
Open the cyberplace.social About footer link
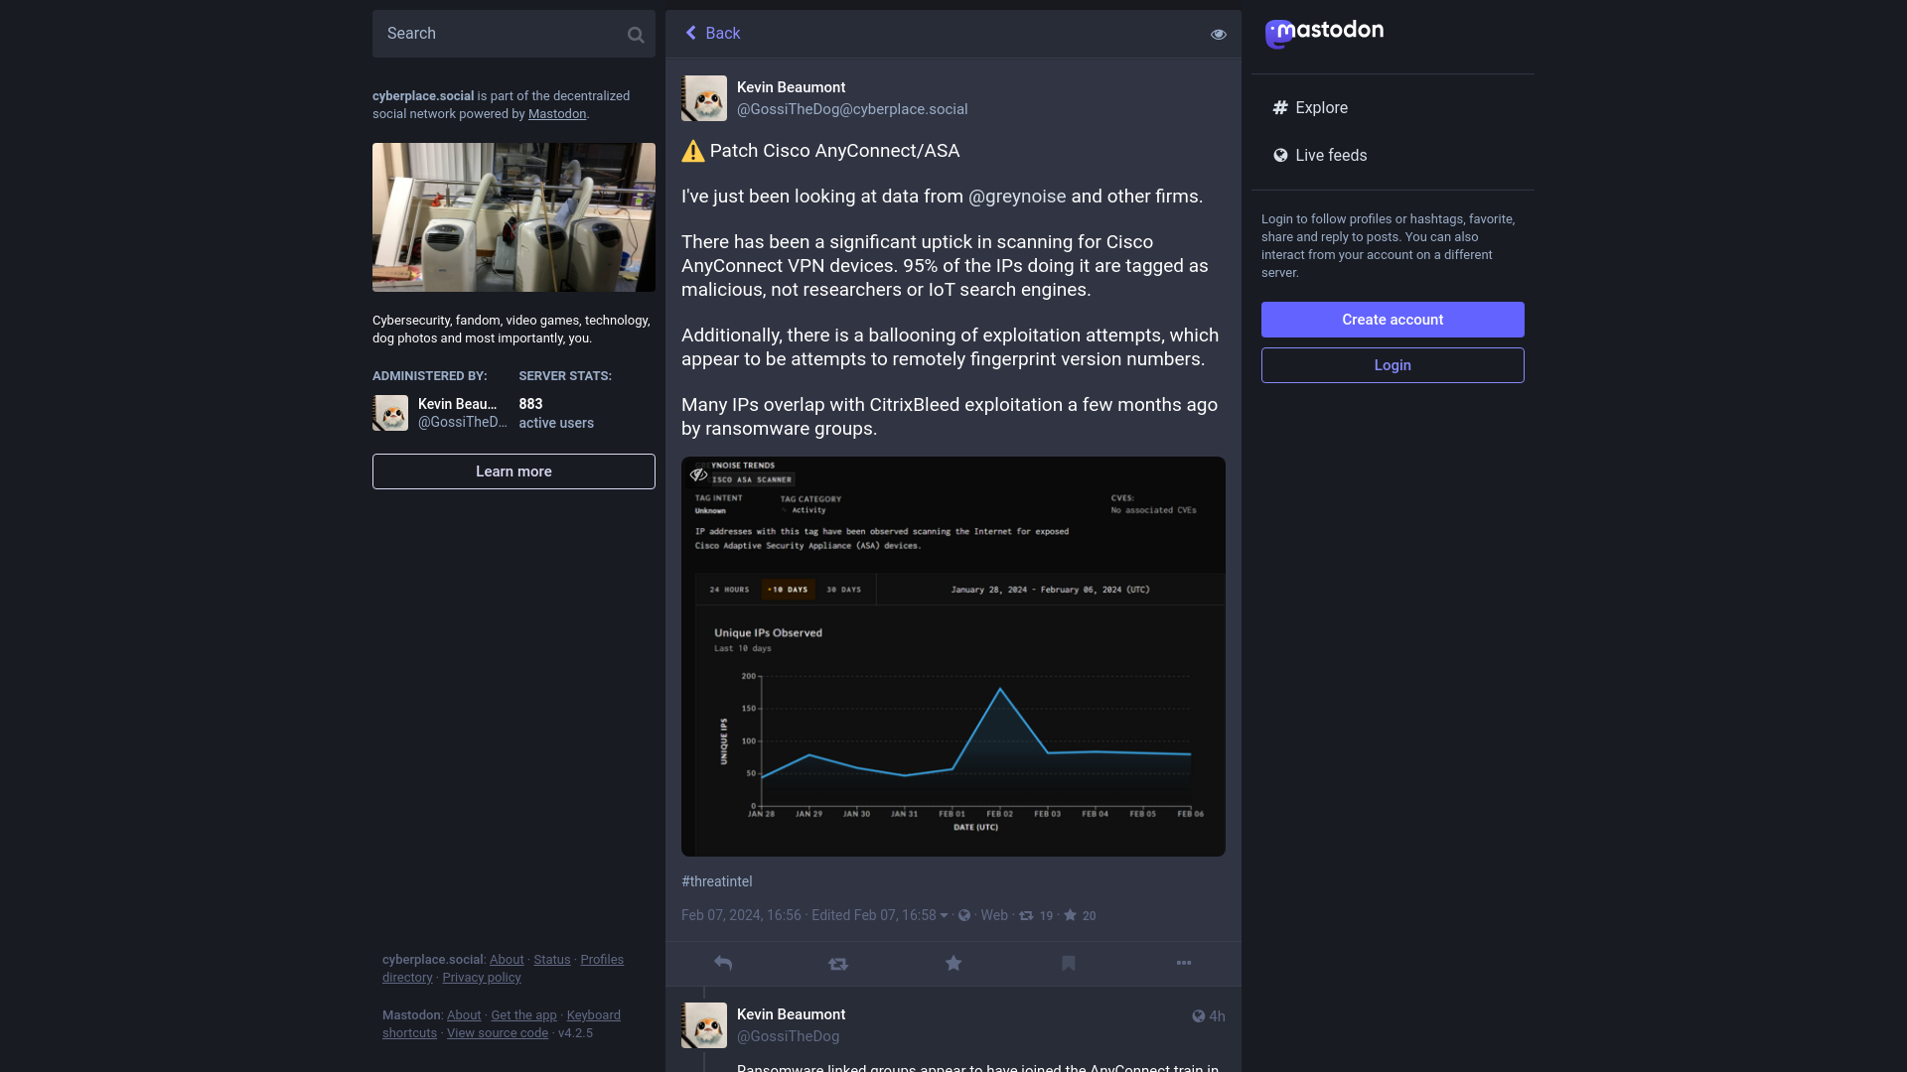(x=507, y=960)
